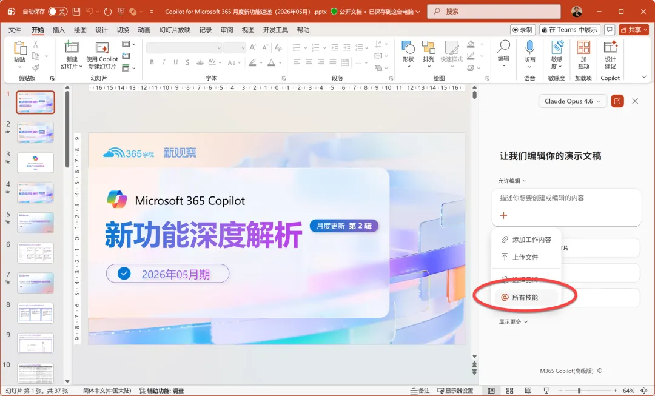This screenshot has height=396, width=655.
Task: Switch to the Insert tab
Action: click(x=58, y=30)
